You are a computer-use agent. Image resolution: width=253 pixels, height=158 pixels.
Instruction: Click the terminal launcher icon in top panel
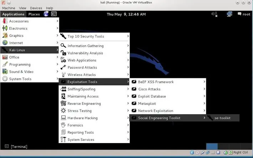click(54, 14)
